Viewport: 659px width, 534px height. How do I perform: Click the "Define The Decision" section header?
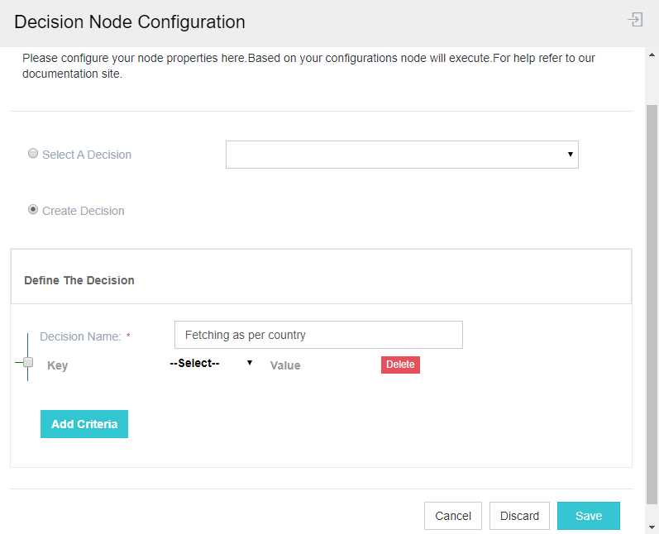79,280
